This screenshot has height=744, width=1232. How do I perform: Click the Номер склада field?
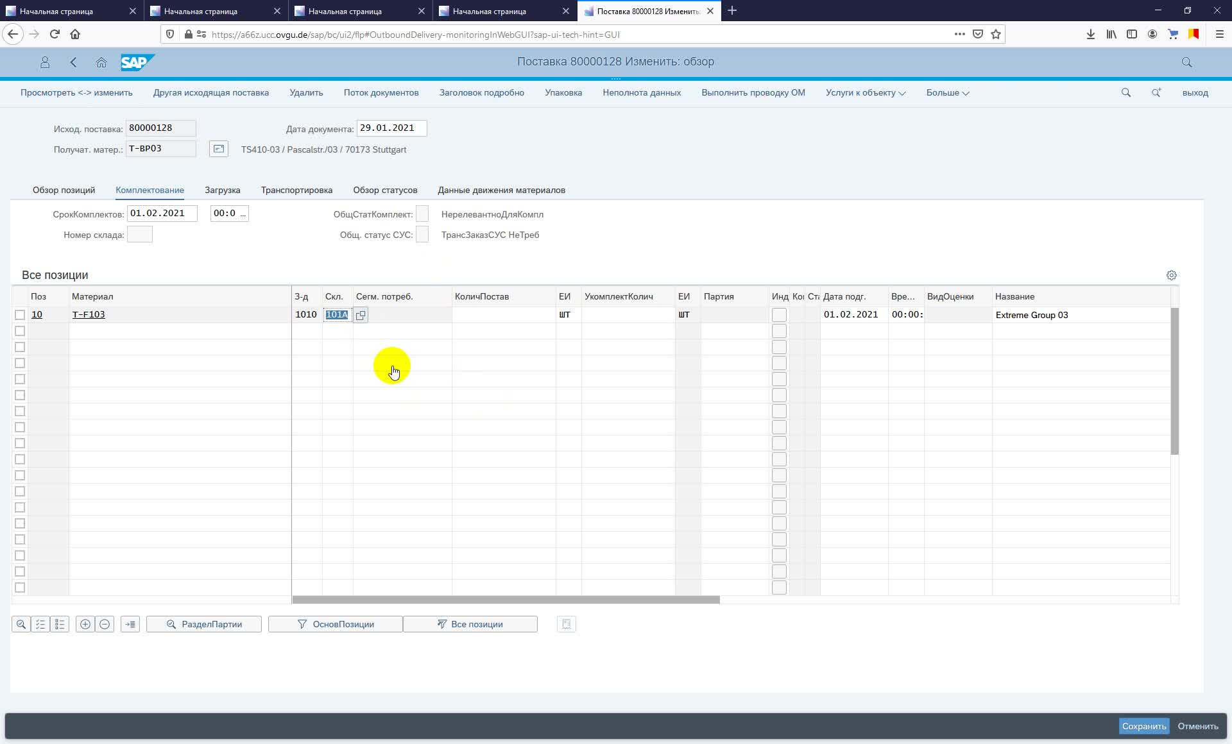140,234
